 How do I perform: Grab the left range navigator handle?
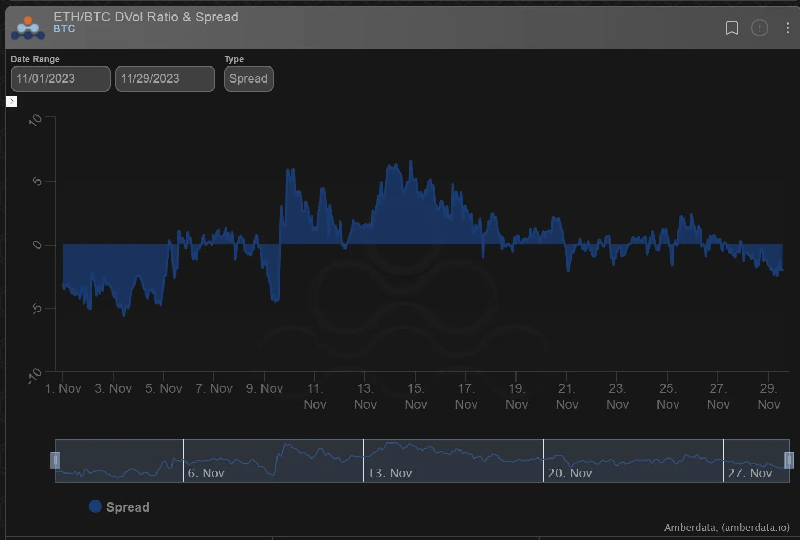(x=55, y=460)
